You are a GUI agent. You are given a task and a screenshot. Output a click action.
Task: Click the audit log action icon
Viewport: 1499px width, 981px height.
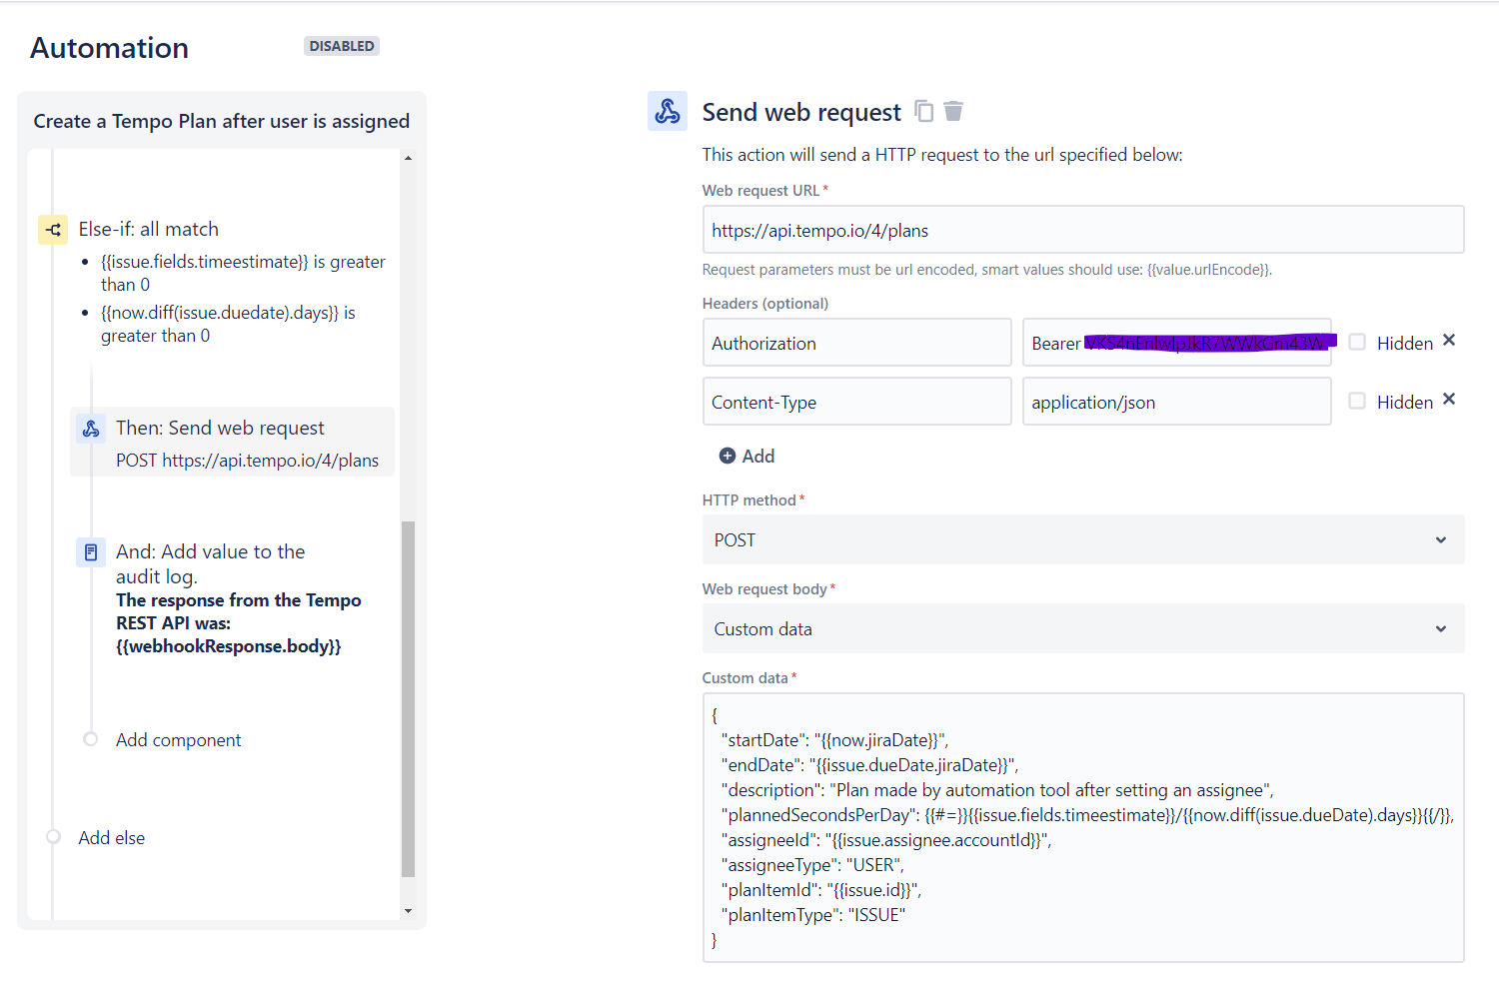pos(91,552)
